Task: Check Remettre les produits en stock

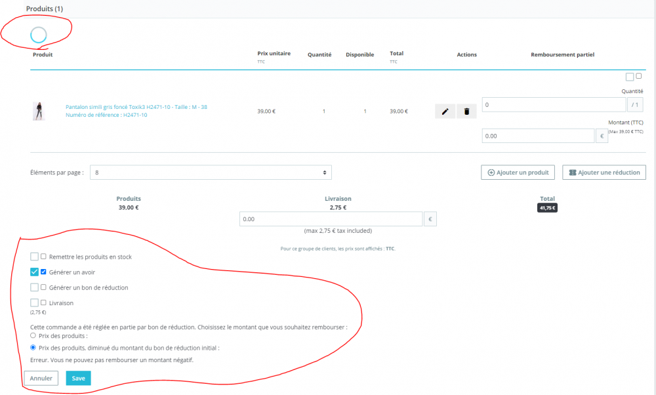Action: 34,257
